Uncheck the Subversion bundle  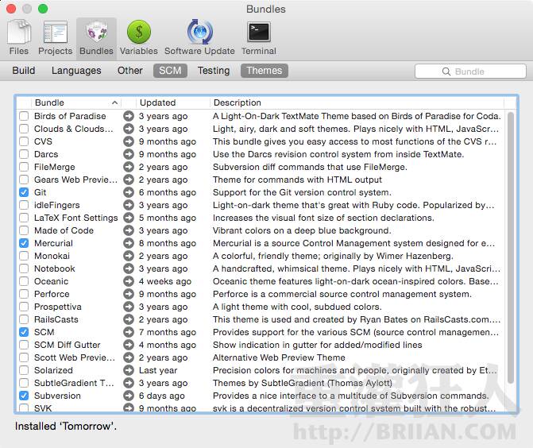pyautogui.click(x=24, y=396)
